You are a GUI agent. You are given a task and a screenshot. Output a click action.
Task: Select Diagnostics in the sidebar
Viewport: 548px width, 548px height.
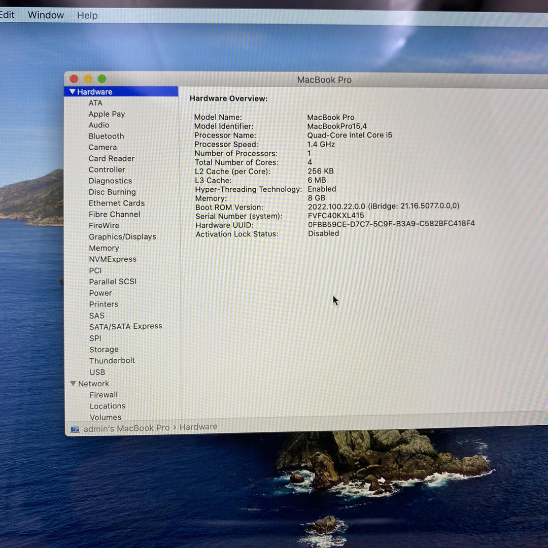pyautogui.click(x=110, y=181)
